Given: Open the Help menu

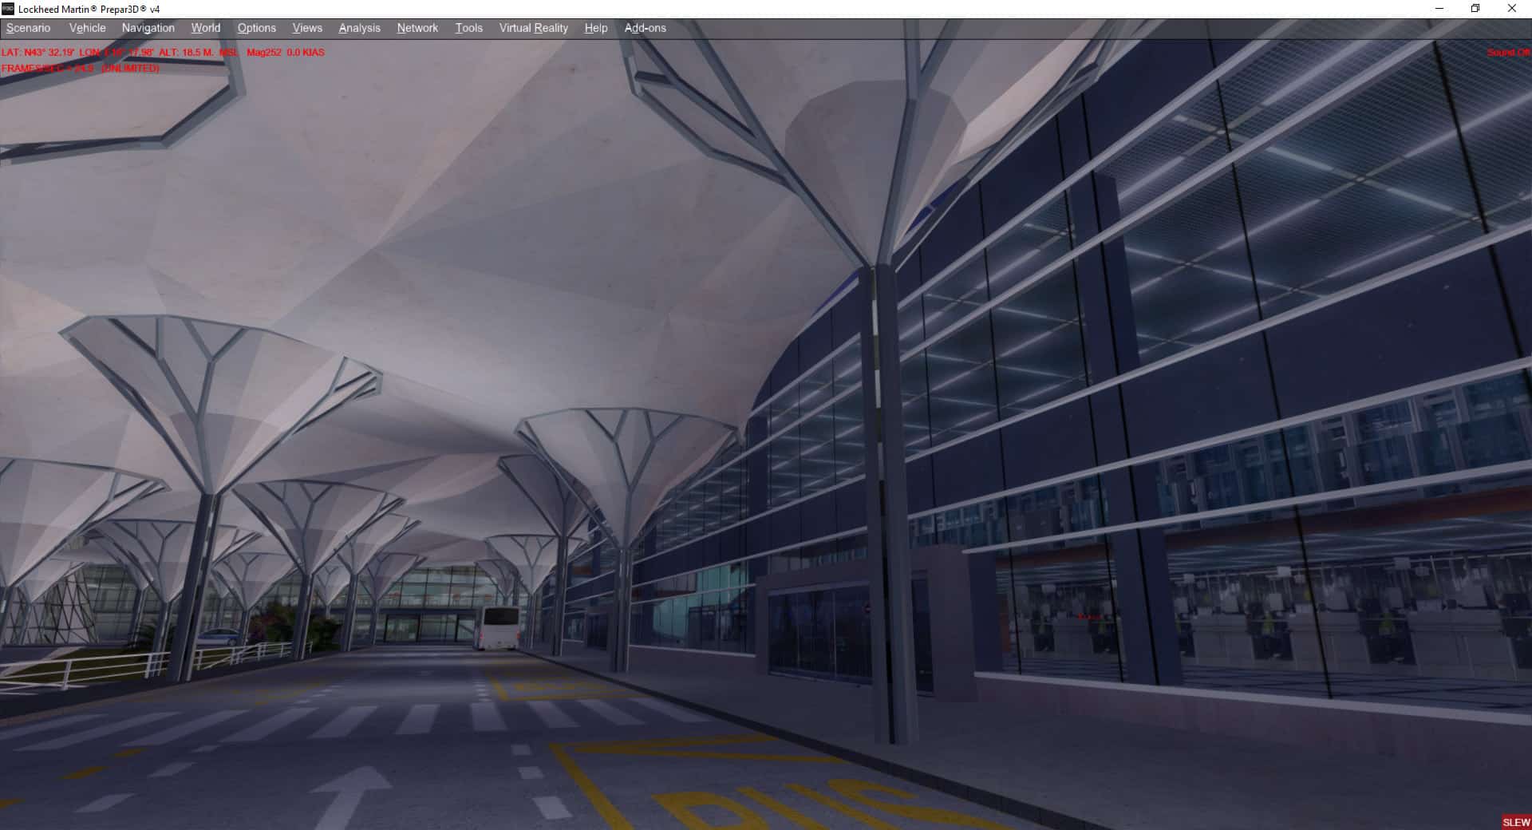Looking at the screenshot, I should (595, 28).
